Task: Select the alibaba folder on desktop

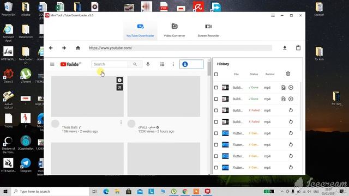Action: [x=26, y=9]
